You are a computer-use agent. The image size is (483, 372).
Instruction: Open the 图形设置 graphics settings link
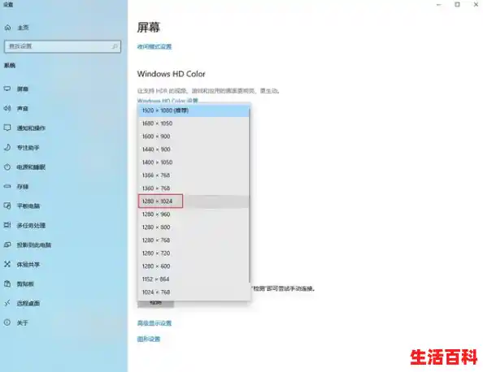[149, 339]
